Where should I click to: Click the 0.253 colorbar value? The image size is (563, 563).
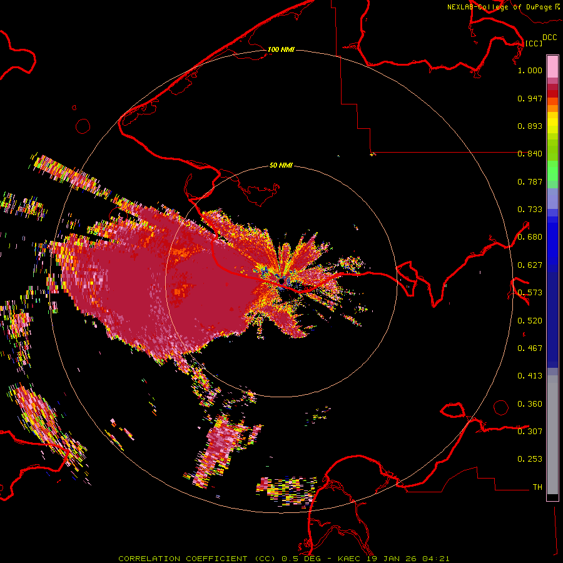click(x=530, y=459)
